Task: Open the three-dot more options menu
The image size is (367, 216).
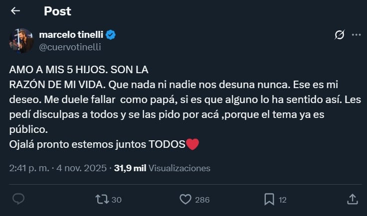Action: coord(356,35)
